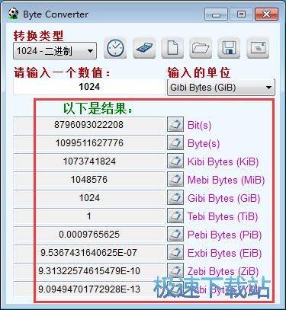Viewport: 286px width, 310px height.
Task: Copy the Kibi Bytes (KiB) result
Action: pos(175,161)
